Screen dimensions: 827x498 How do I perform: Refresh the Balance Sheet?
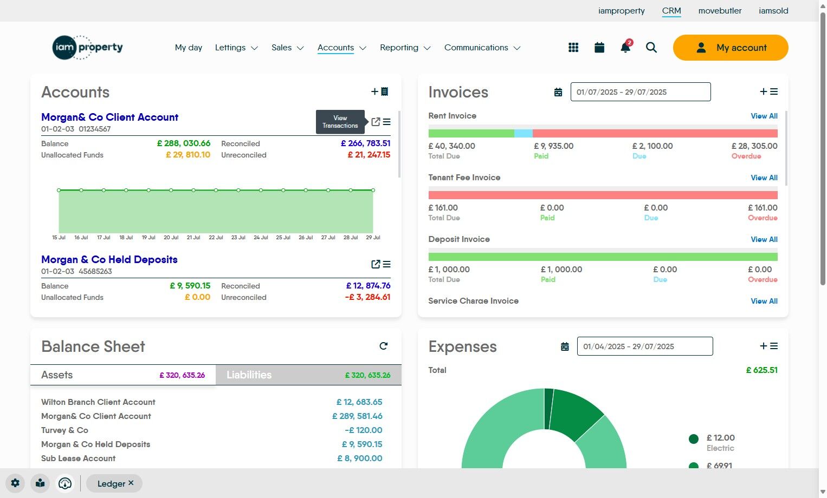384,346
